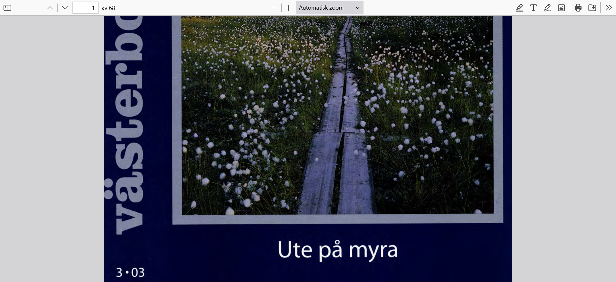Select the draw ink tool
This screenshot has height=282, width=616.
[x=548, y=8]
